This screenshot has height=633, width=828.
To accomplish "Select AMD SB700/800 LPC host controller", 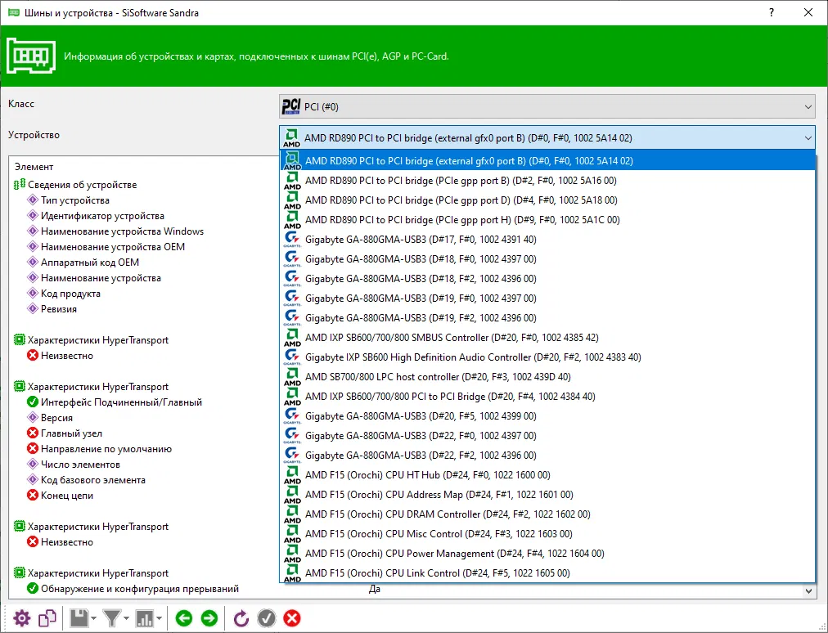I will pyautogui.click(x=547, y=376).
